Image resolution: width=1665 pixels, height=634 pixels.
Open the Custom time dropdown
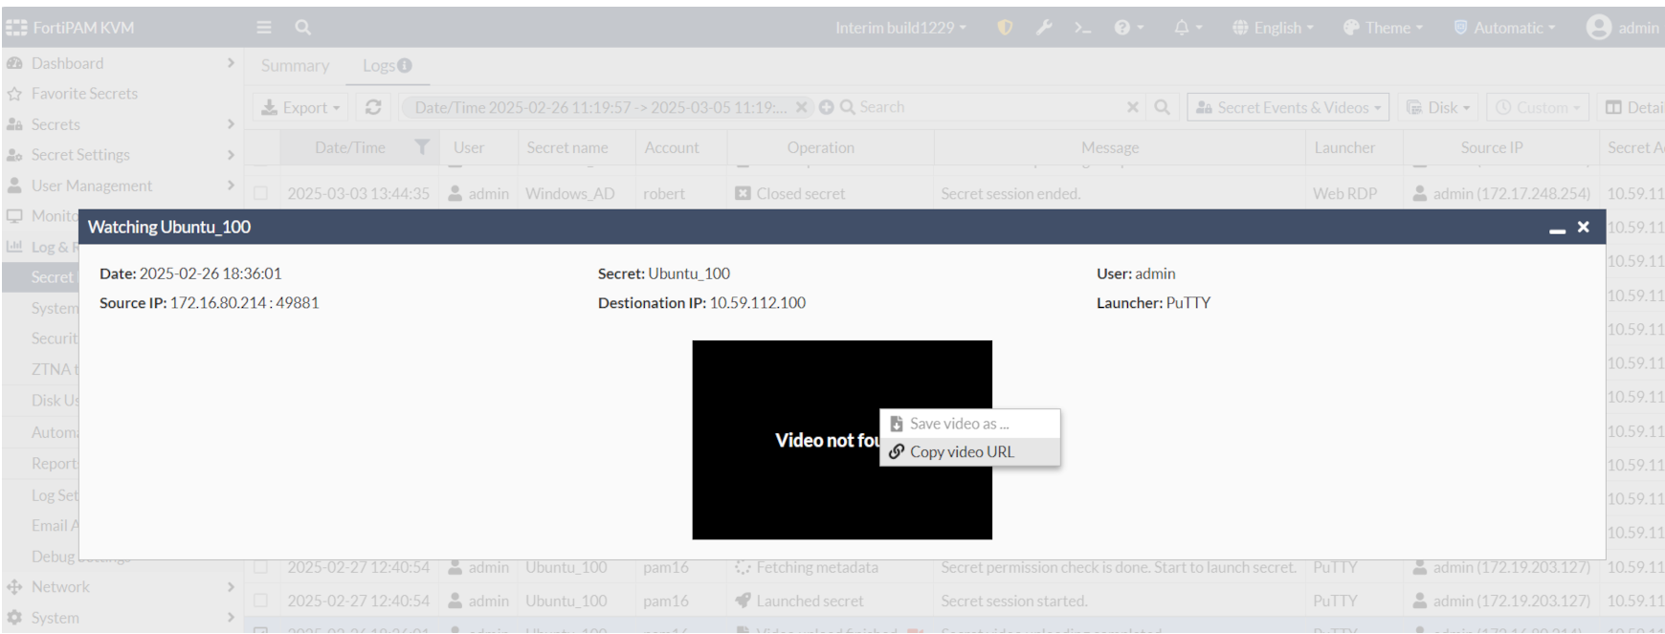coord(1537,107)
